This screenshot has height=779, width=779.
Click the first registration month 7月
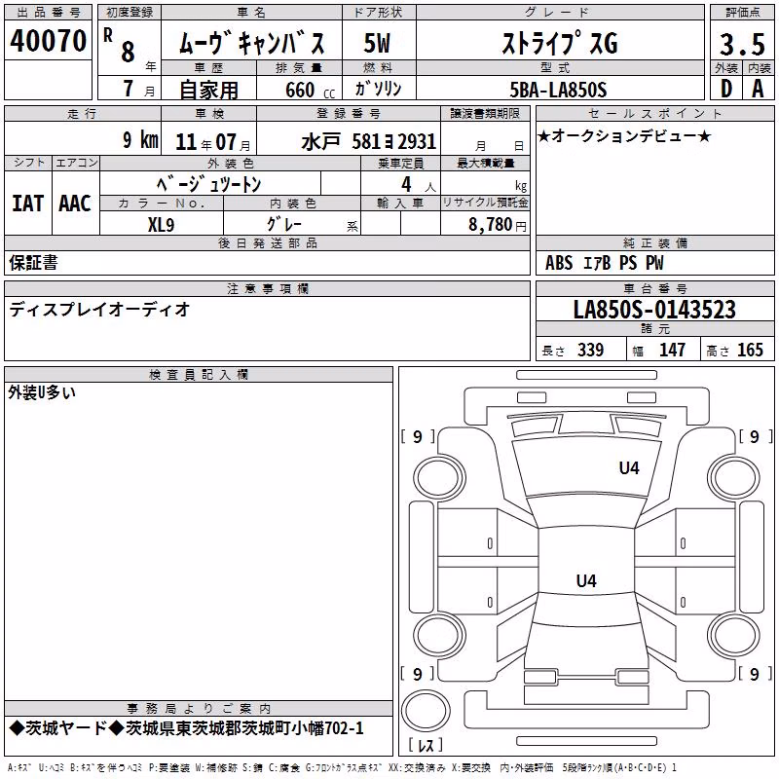click(x=138, y=89)
